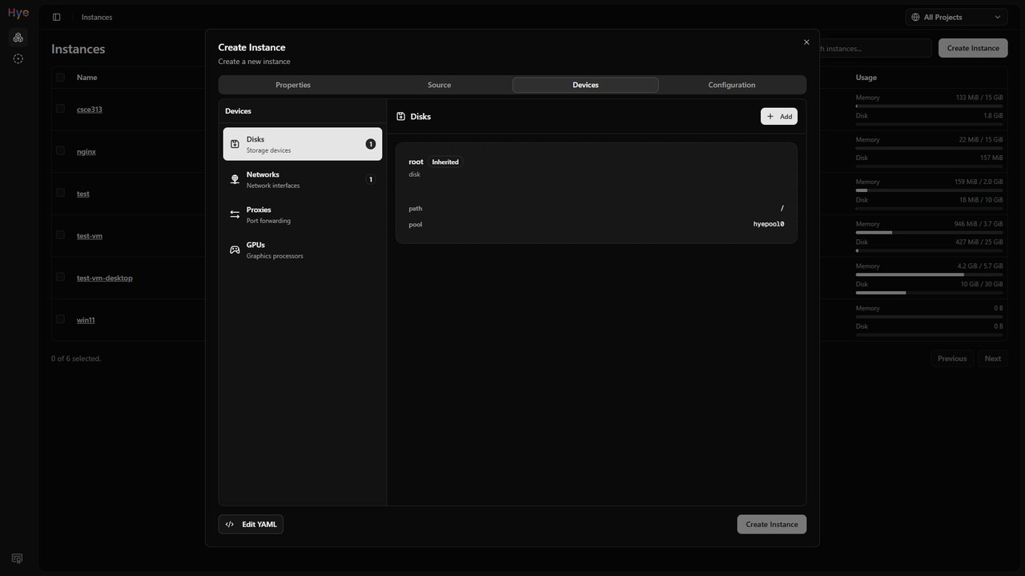
Task: Click the hyepool0 pool value
Action: click(769, 224)
